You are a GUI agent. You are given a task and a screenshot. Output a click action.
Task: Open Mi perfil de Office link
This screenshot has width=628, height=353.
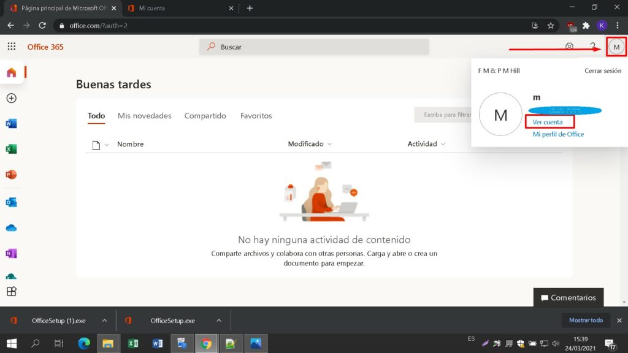tap(558, 134)
